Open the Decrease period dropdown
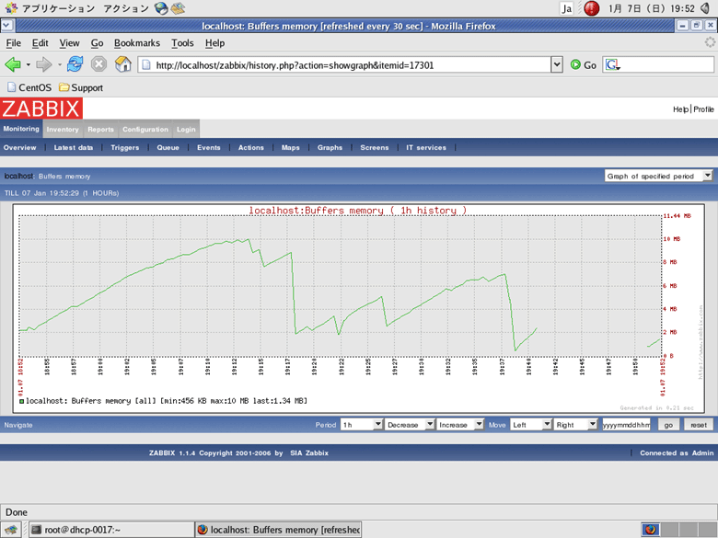This screenshot has height=538, width=718. (x=409, y=425)
